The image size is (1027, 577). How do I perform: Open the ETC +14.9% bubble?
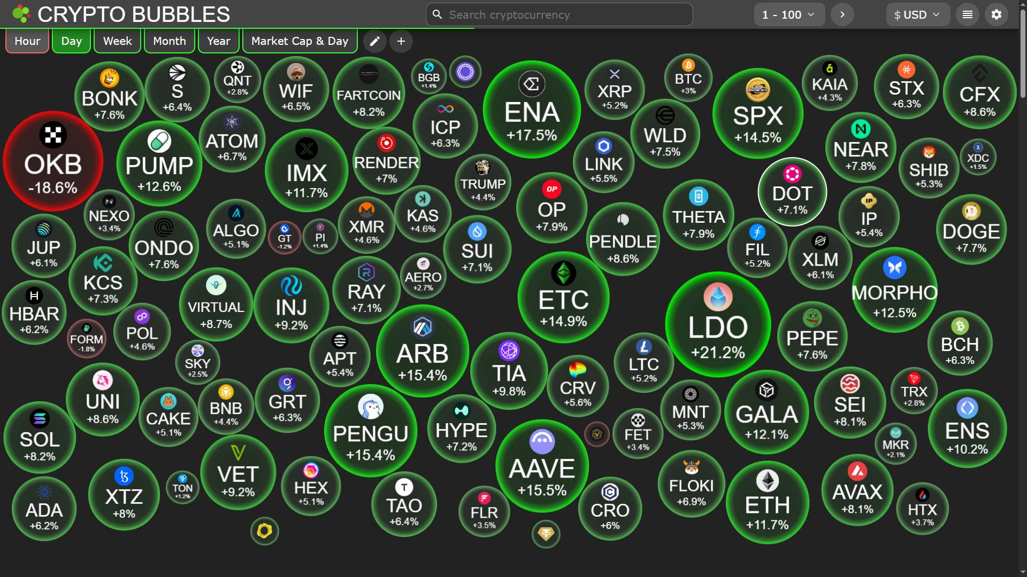pyautogui.click(x=563, y=297)
